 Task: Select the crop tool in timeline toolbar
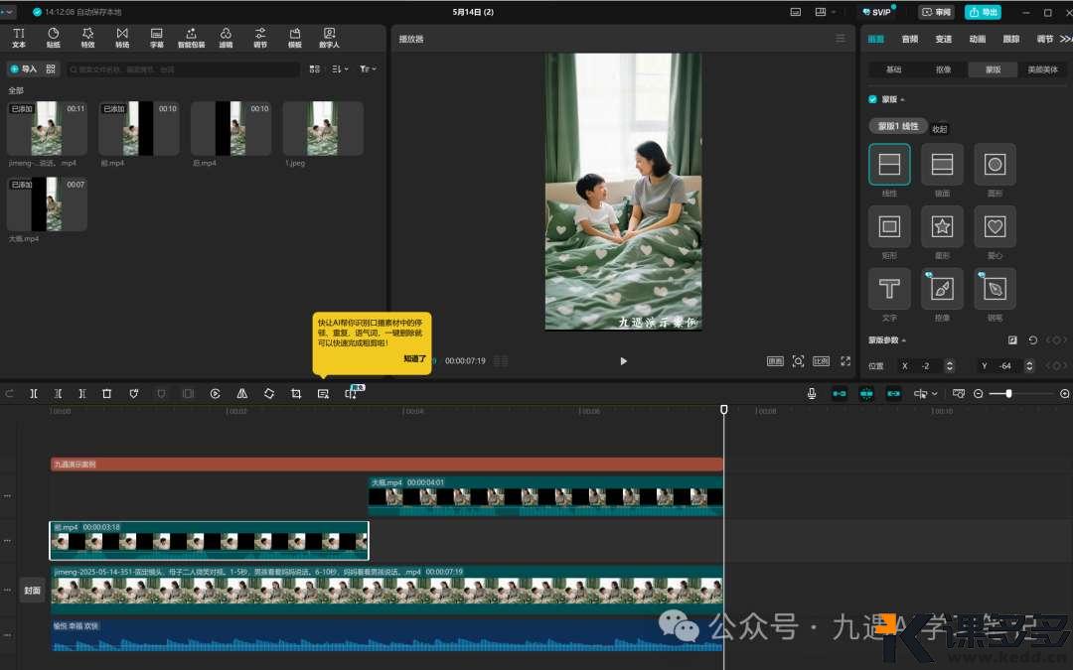296,394
